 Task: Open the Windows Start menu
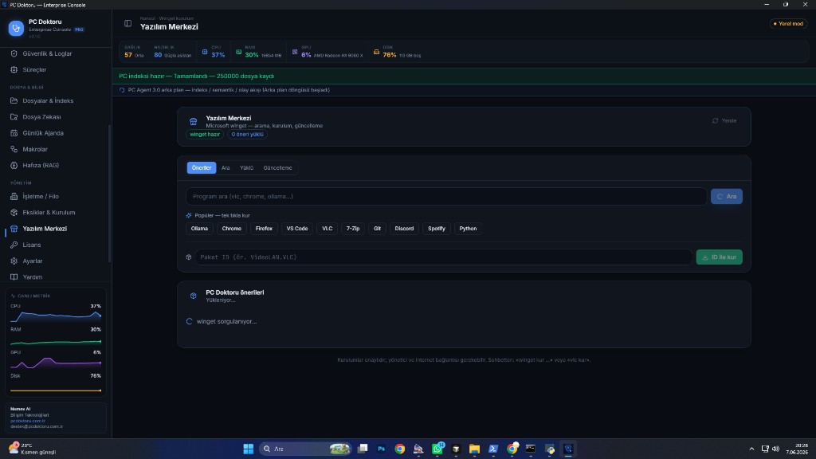[x=249, y=449]
